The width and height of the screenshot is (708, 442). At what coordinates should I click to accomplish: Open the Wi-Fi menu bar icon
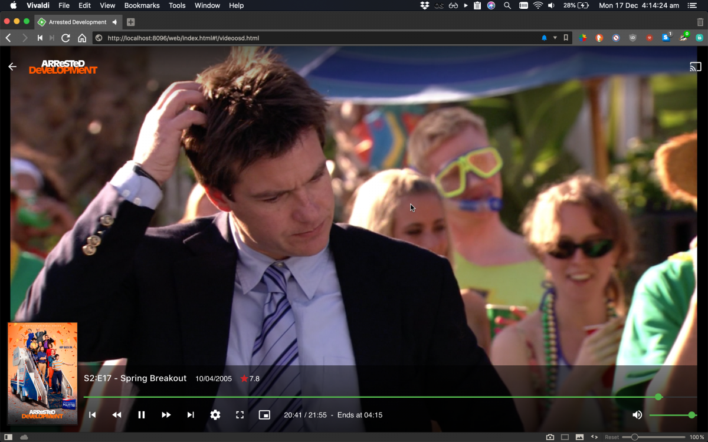click(537, 5)
